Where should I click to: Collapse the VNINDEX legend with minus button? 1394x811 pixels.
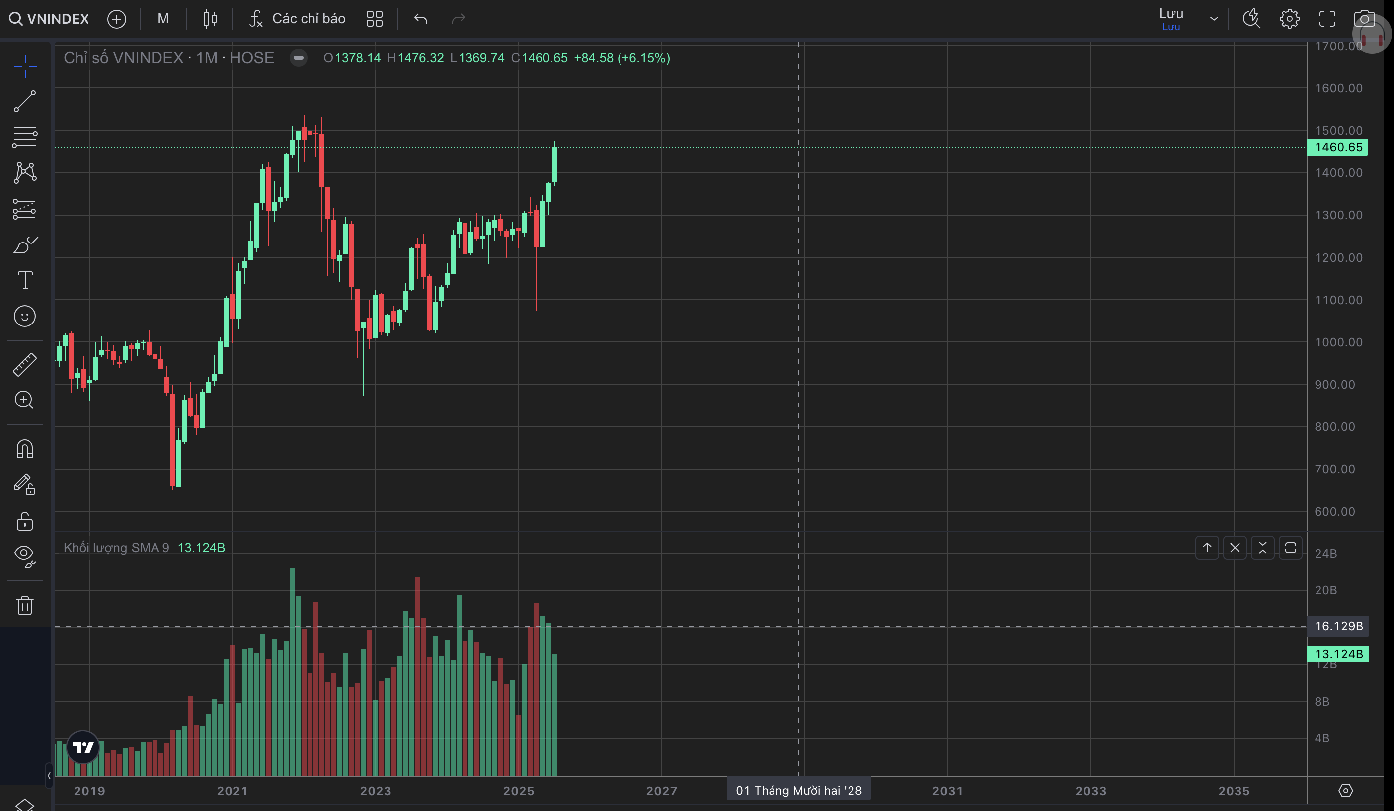pos(298,58)
